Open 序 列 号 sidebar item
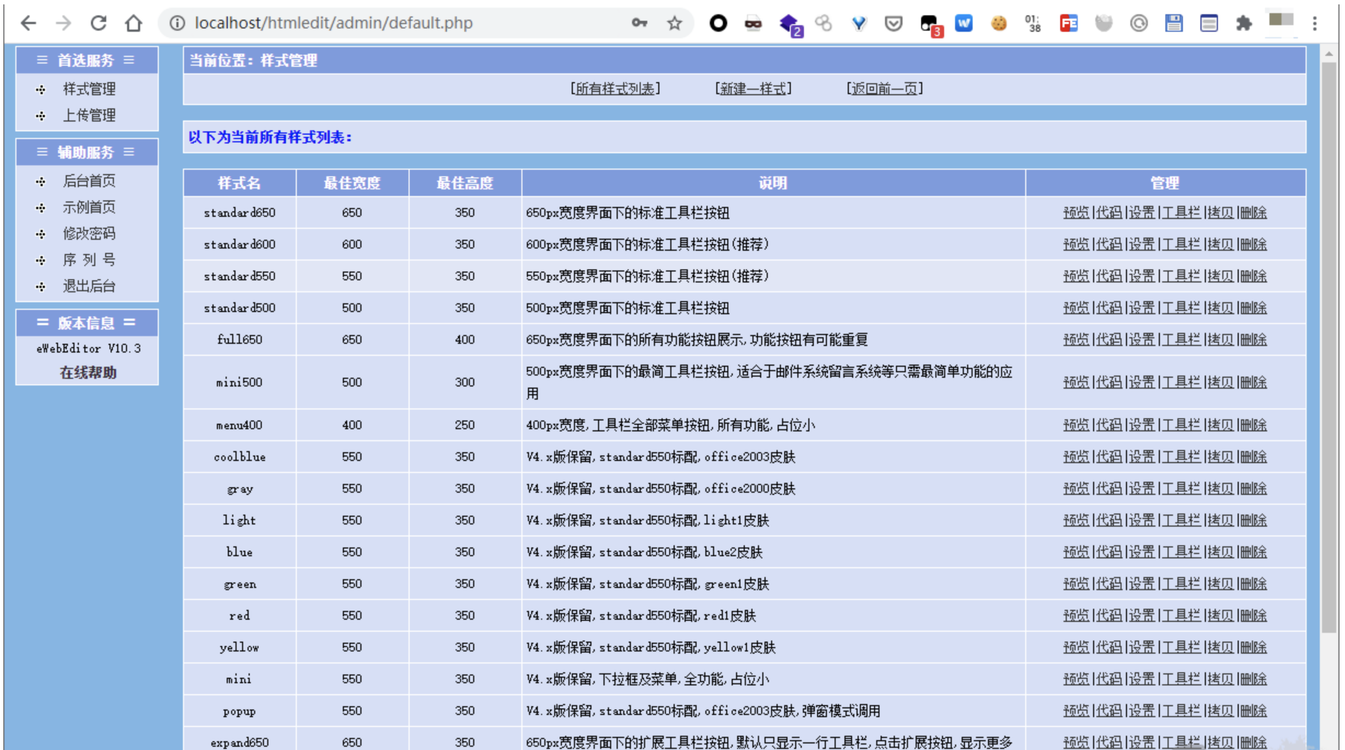 point(89,259)
